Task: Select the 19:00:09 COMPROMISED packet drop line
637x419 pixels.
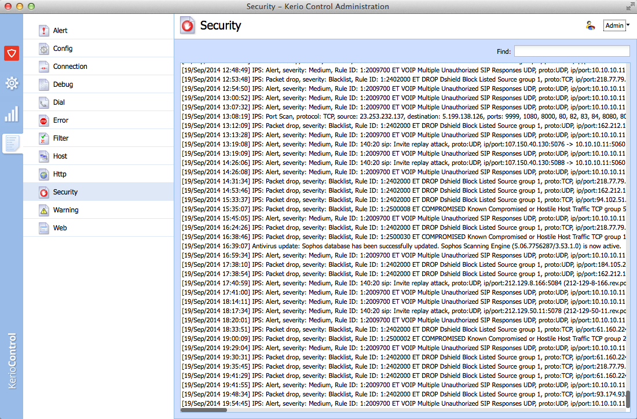Action: point(404,339)
